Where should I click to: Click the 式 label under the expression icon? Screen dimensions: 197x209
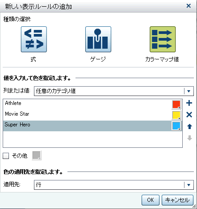[x=33, y=59]
